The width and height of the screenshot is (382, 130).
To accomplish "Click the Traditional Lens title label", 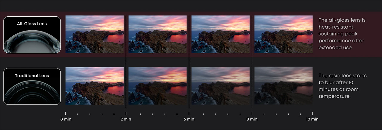I will click(x=32, y=76).
